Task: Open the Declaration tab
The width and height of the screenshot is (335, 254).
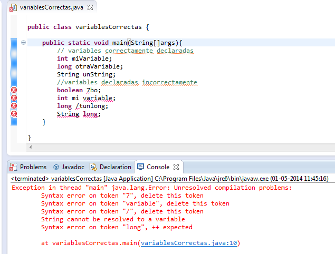Action: point(116,167)
